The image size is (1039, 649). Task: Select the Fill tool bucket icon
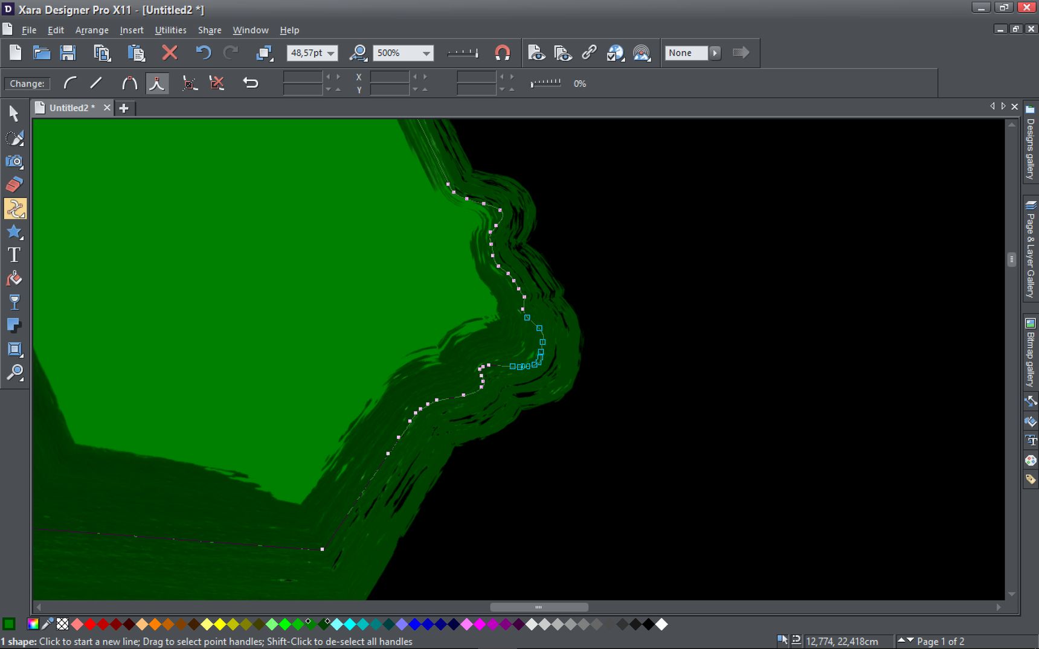pyautogui.click(x=14, y=279)
